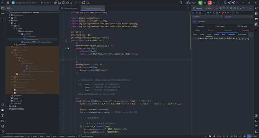Click the /trace/hi mapping link in code
This screenshot has height=138, width=259.
(102, 46)
